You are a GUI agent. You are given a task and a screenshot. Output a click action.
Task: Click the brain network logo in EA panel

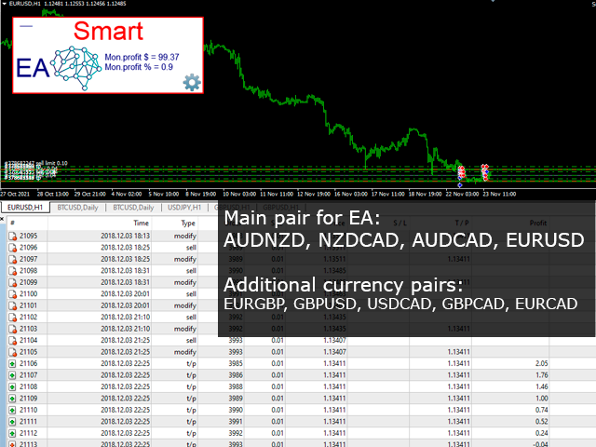[x=75, y=68]
